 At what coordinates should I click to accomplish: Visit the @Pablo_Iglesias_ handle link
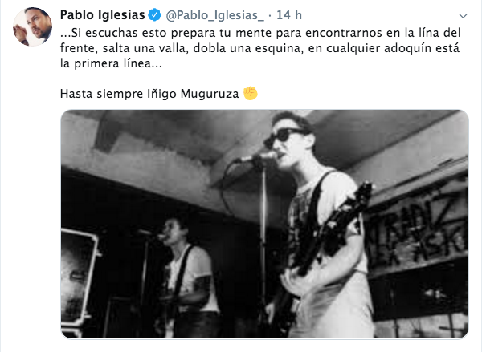click(x=214, y=15)
